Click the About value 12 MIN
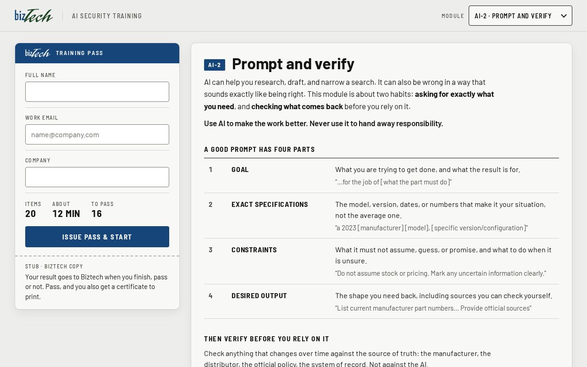This screenshot has height=367, width=587. click(66, 213)
